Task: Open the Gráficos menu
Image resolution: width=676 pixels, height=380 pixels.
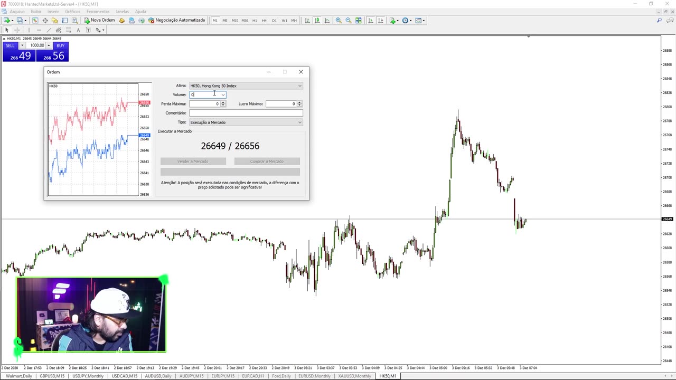Action: click(72, 11)
